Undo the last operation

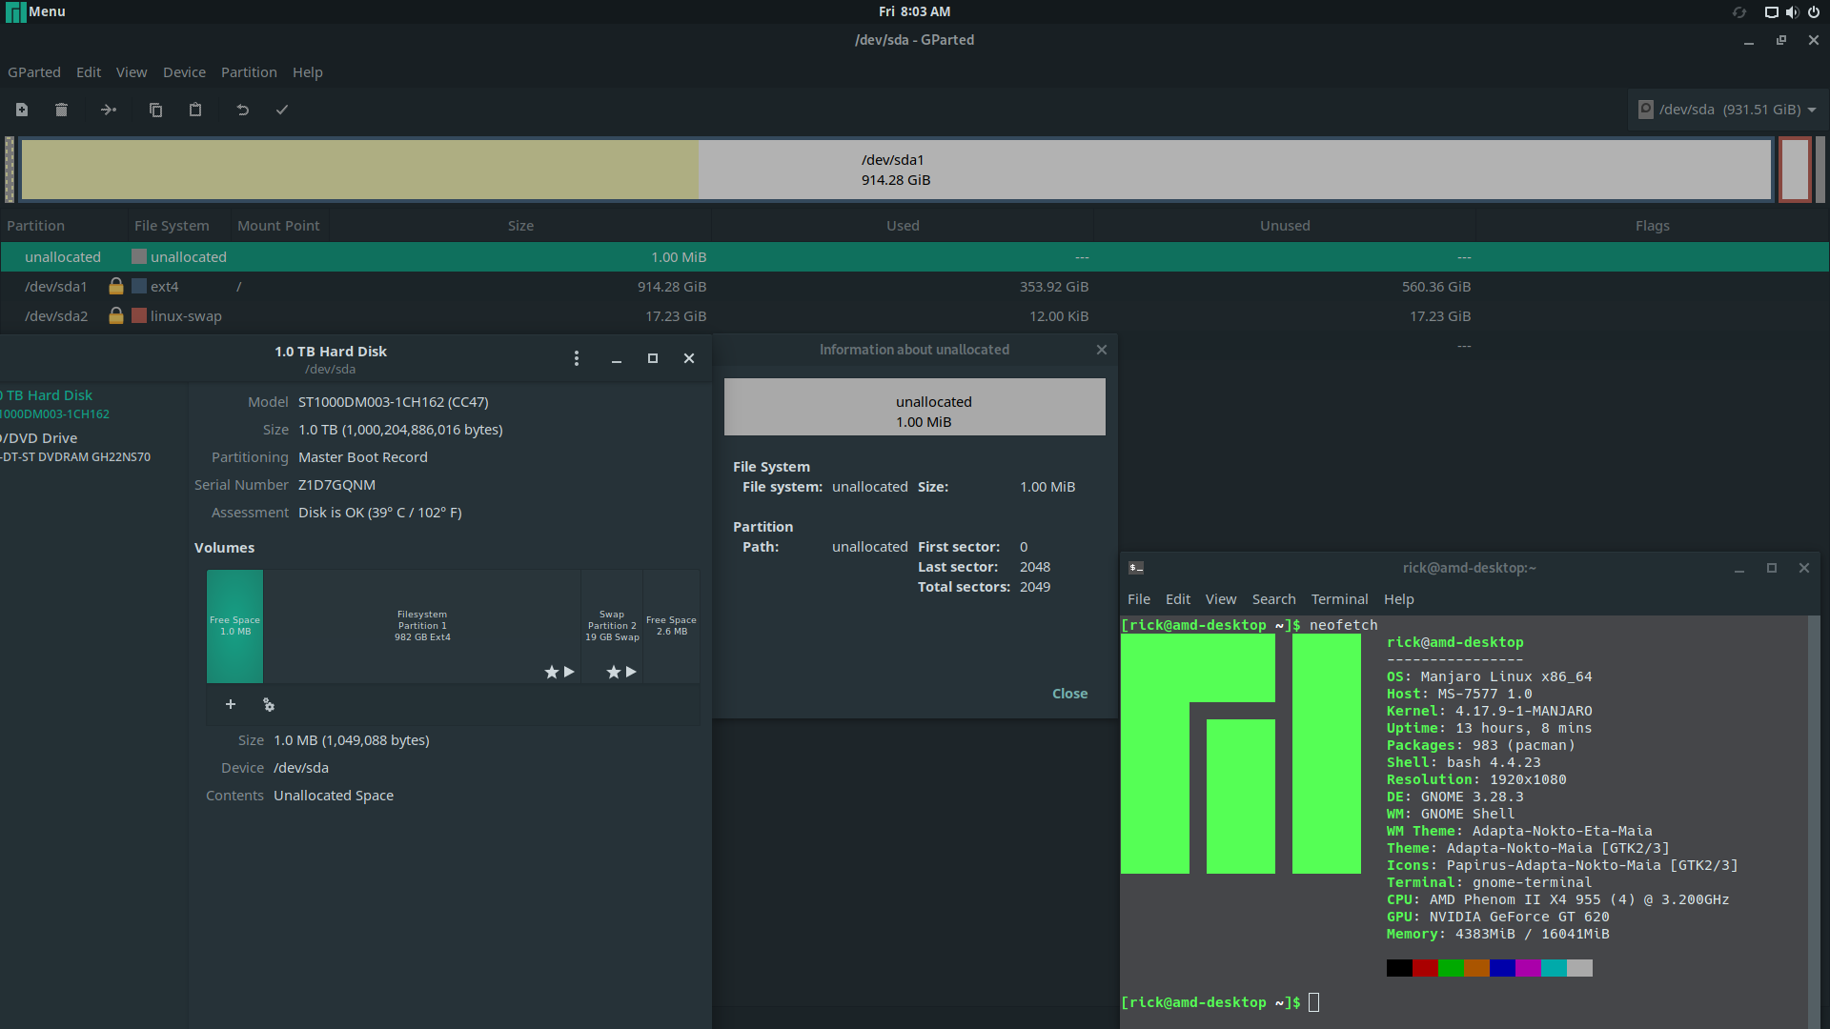click(x=242, y=110)
